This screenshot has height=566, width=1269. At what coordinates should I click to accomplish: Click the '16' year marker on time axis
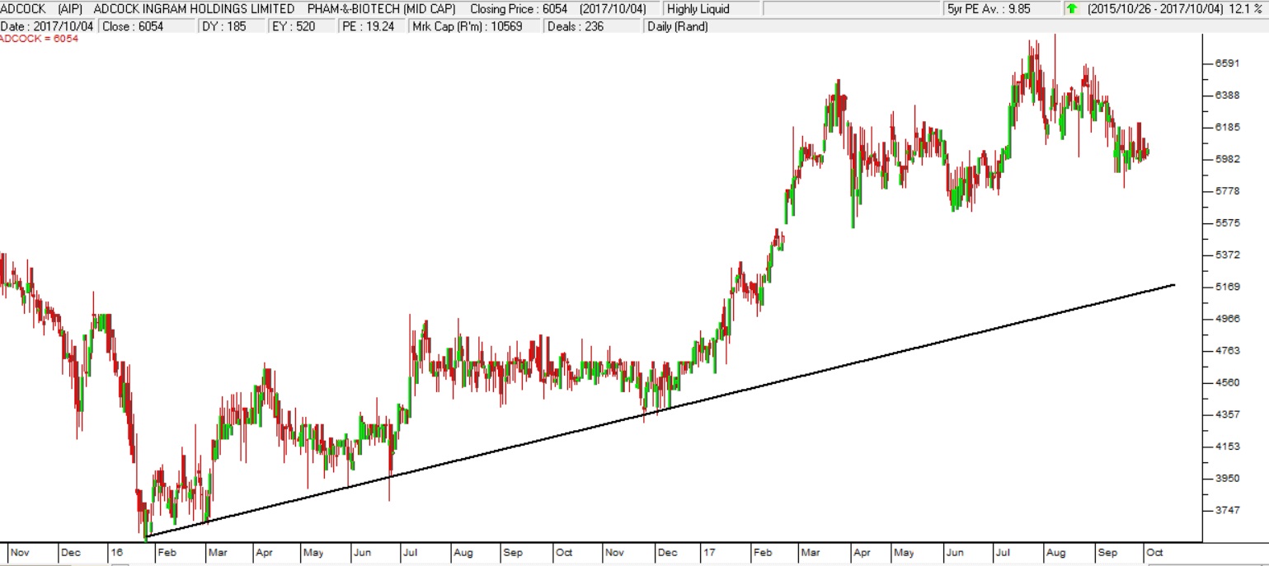pos(116,553)
